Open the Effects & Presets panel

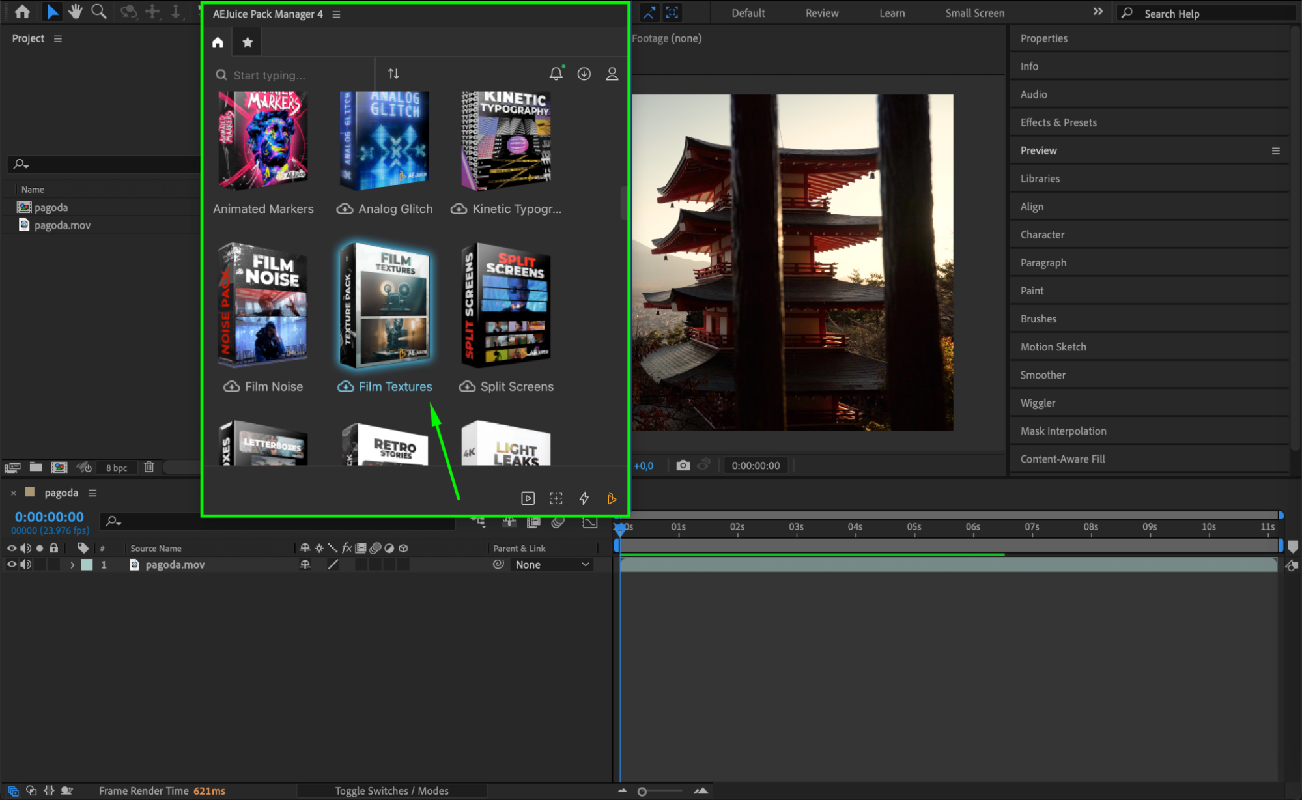click(x=1058, y=122)
